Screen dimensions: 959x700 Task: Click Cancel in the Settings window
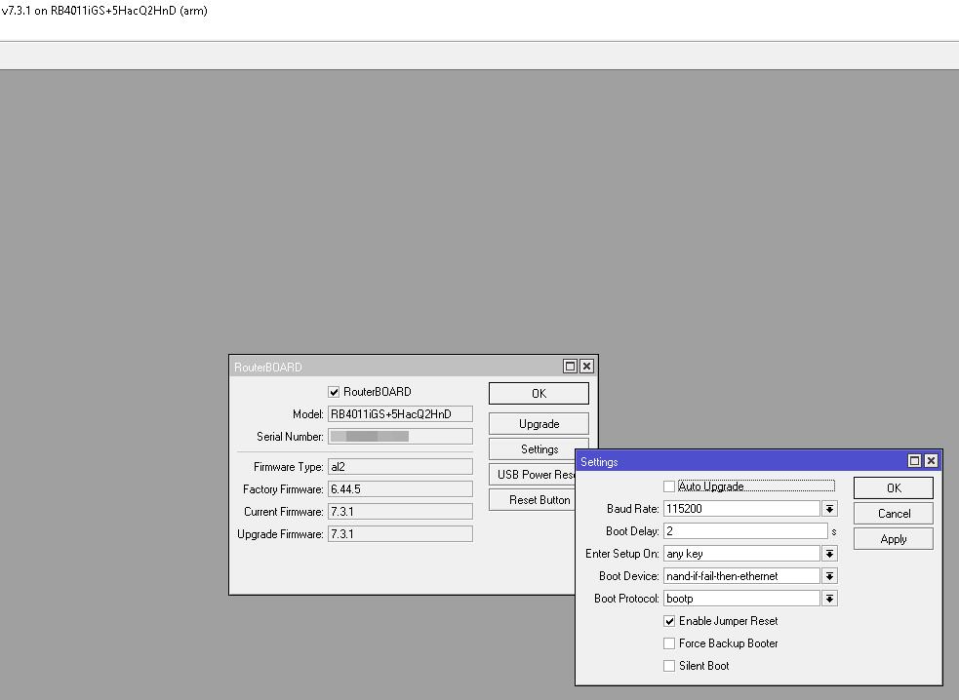point(894,514)
